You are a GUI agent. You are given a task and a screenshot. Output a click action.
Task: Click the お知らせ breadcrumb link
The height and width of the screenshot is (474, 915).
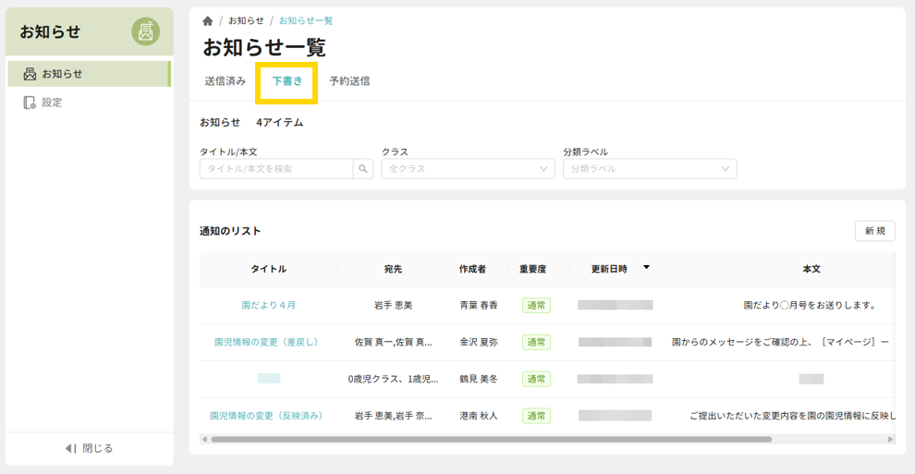tap(246, 21)
